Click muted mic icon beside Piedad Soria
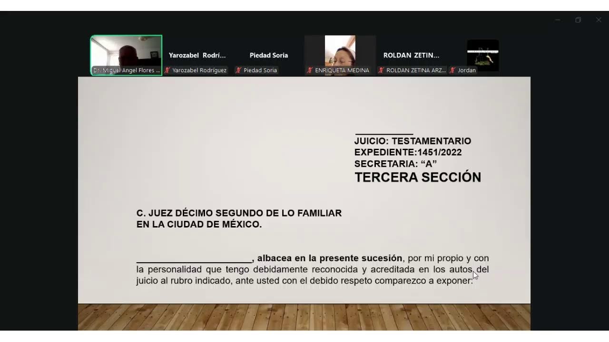The height and width of the screenshot is (342, 609). tap(239, 70)
